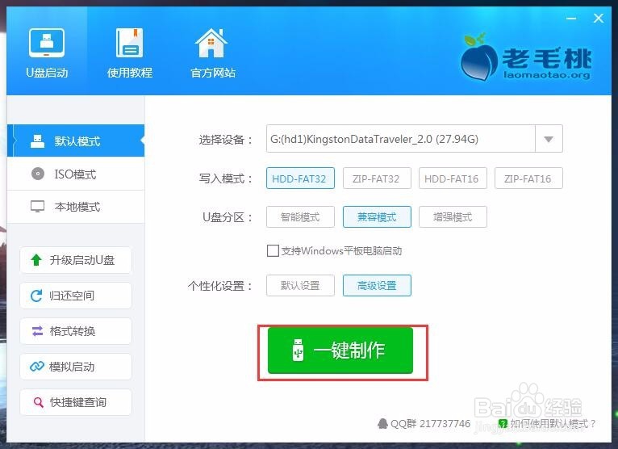This screenshot has width=618, height=449.
Task: Choose ZIP-FAT16 write mode
Action: click(528, 178)
